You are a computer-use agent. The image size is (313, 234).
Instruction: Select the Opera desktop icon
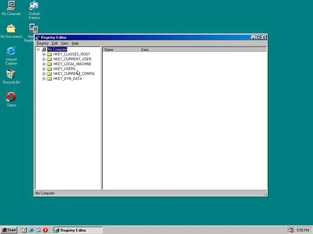click(11, 100)
